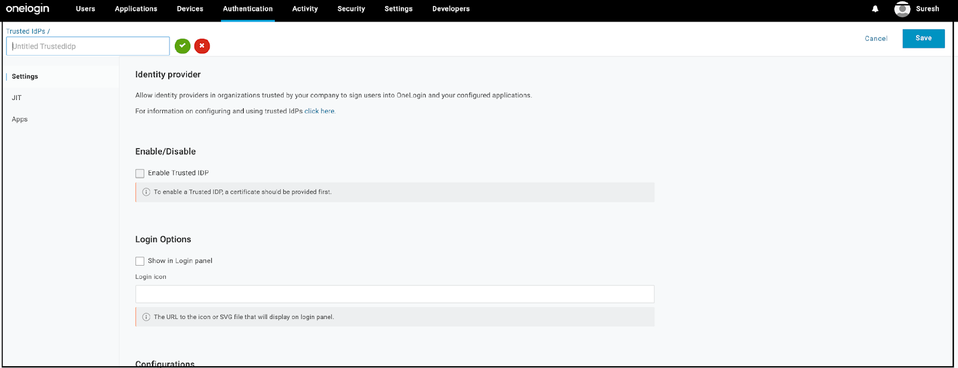This screenshot has width=958, height=368.
Task: Click the certificate required notice text
Action: (242, 192)
